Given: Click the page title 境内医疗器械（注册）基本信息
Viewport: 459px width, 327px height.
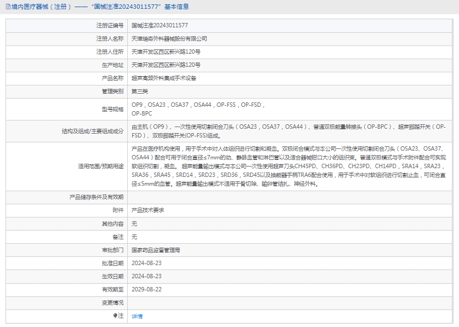Looking at the screenshot, I should pos(100,7).
